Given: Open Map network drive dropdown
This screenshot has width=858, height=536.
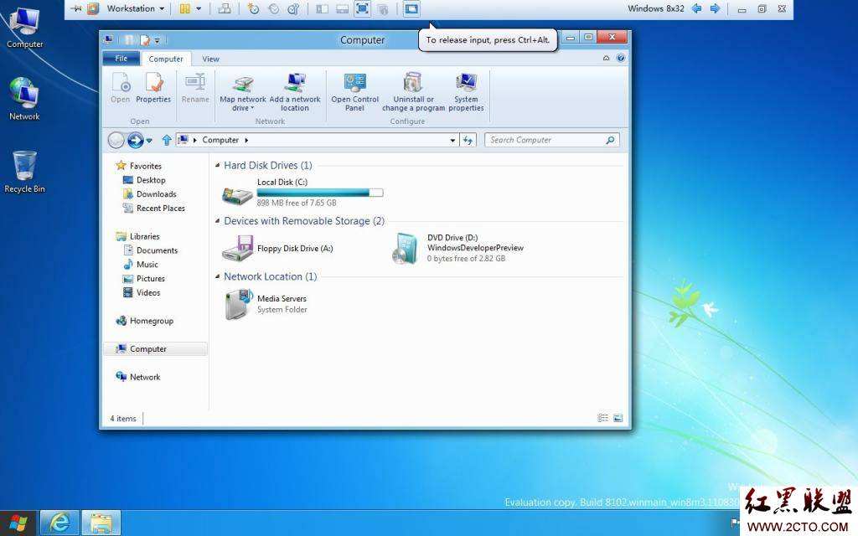Looking at the screenshot, I should click(x=243, y=92).
